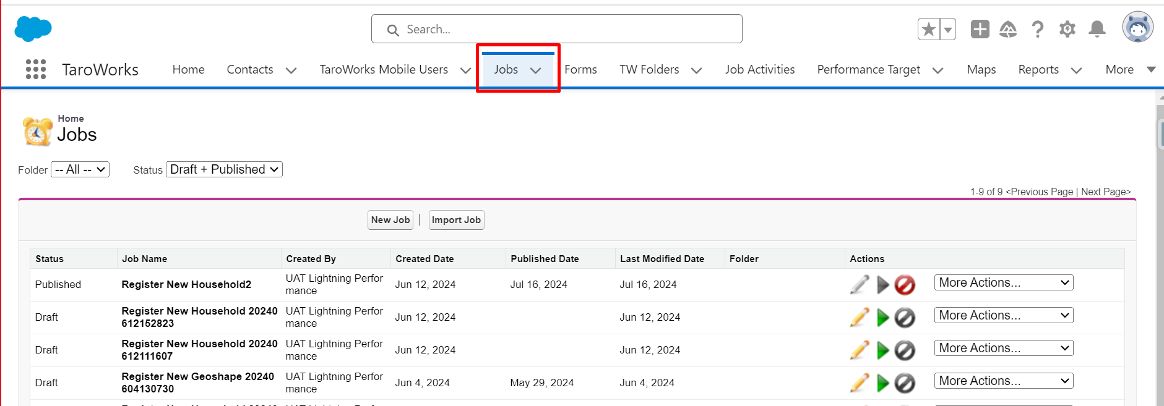Image resolution: width=1164 pixels, height=406 pixels.
Task: Expand the Folder filter dropdown
Action: tap(80, 169)
